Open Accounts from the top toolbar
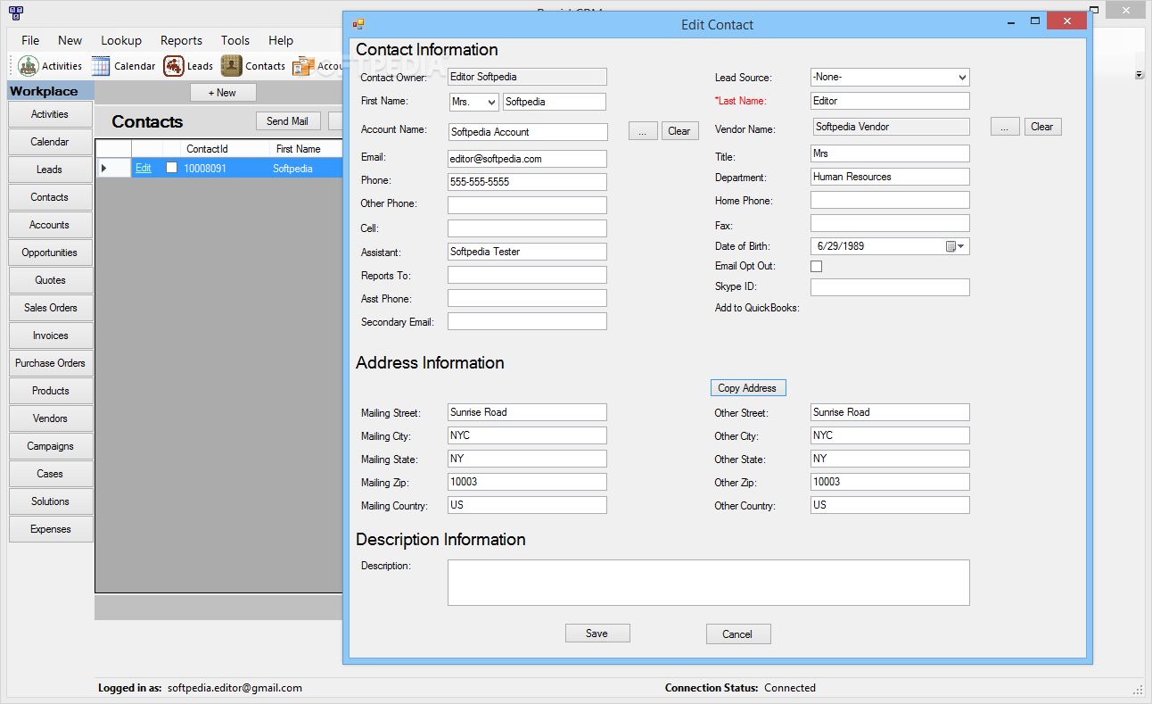The height and width of the screenshot is (704, 1152). point(317,66)
